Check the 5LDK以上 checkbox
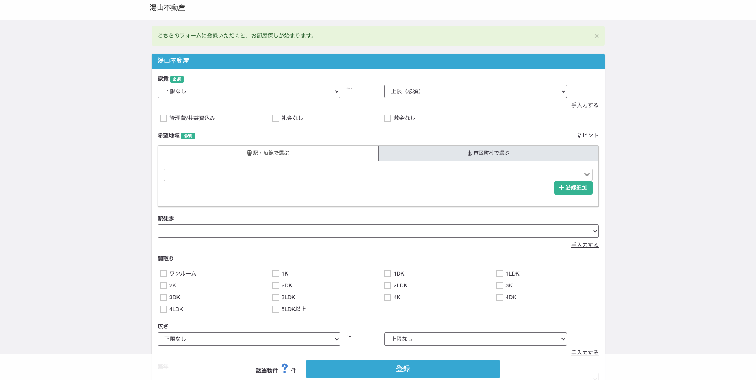 pos(276,309)
